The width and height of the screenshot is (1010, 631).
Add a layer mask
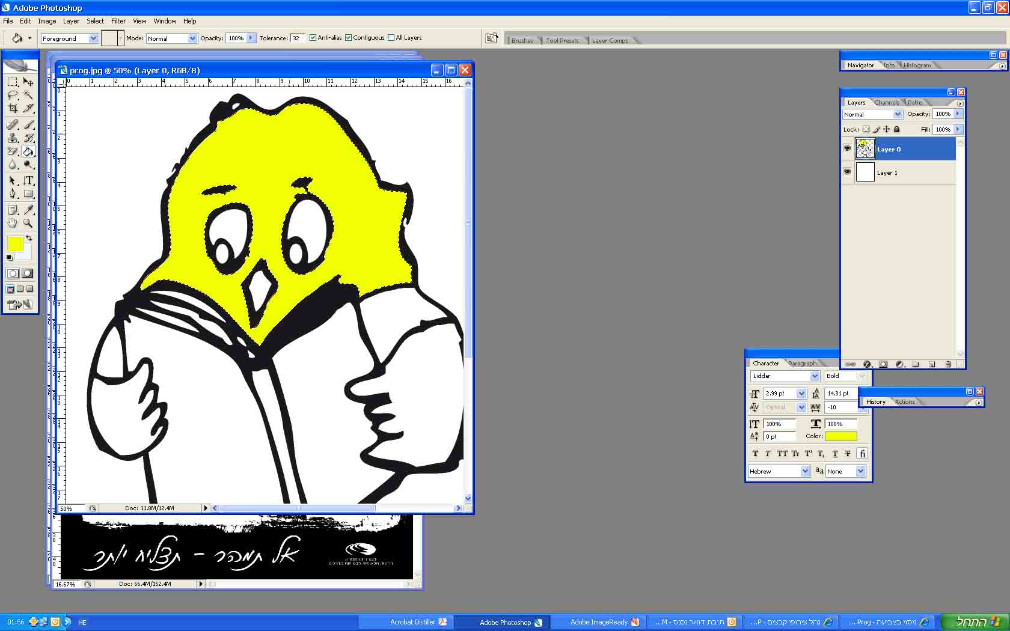click(x=883, y=364)
